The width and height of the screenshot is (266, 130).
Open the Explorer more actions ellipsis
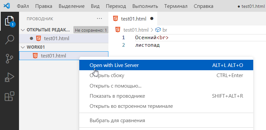click(x=99, y=19)
